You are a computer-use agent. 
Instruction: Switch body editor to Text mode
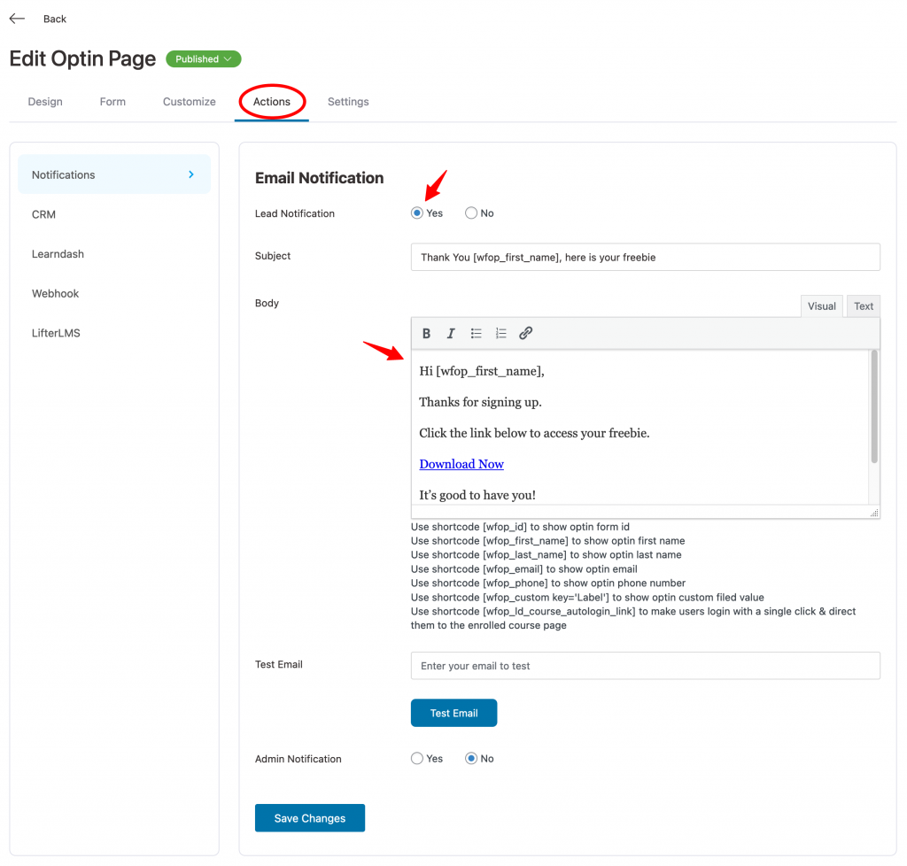click(864, 306)
